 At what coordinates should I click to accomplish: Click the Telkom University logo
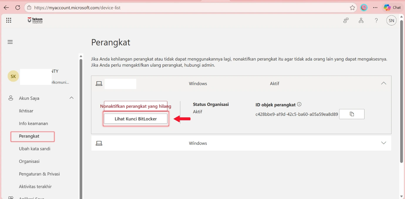tap(35, 20)
